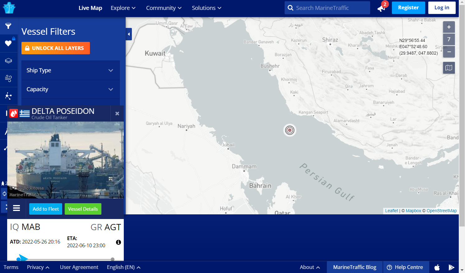Image resolution: width=465 pixels, height=273 pixels.
Task: Open the vessel filters funnel icon
Action: (x=8, y=26)
